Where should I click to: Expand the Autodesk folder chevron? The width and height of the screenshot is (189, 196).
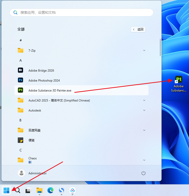pyautogui.click(x=144, y=110)
